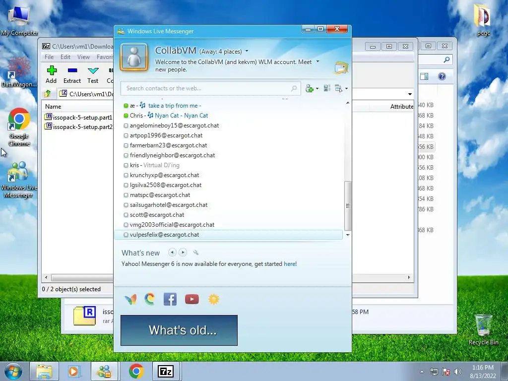Open the email inbox icon in Messenger
The image size is (508, 381).
pos(341,67)
